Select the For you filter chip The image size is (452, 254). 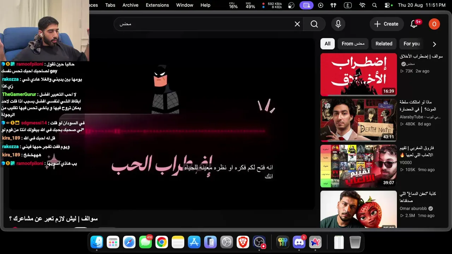pyautogui.click(x=412, y=44)
